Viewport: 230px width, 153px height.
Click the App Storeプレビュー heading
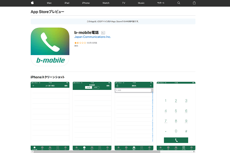[48, 12]
